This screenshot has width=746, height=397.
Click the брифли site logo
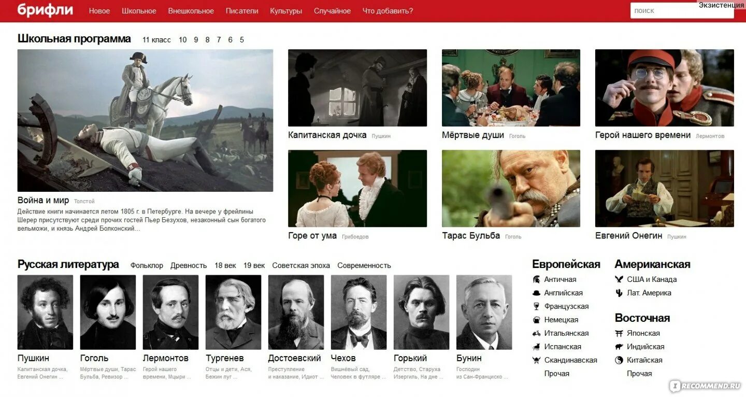coord(45,10)
